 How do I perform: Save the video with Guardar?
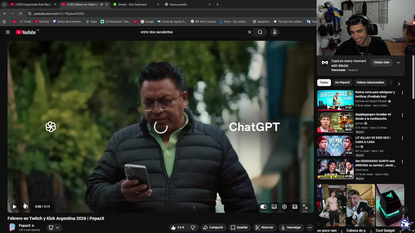coord(239,227)
